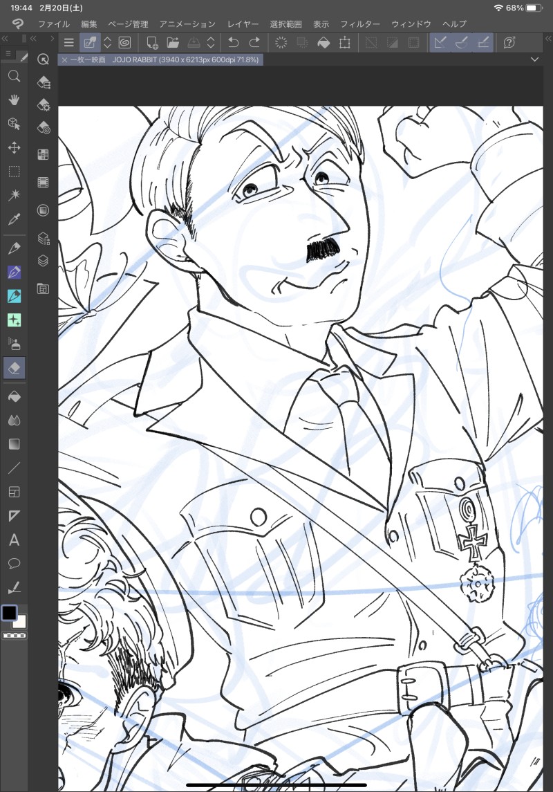Viewport: 553px width, 792px height.
Task: Toggle Show Selection Border
Action: (414, 43)
